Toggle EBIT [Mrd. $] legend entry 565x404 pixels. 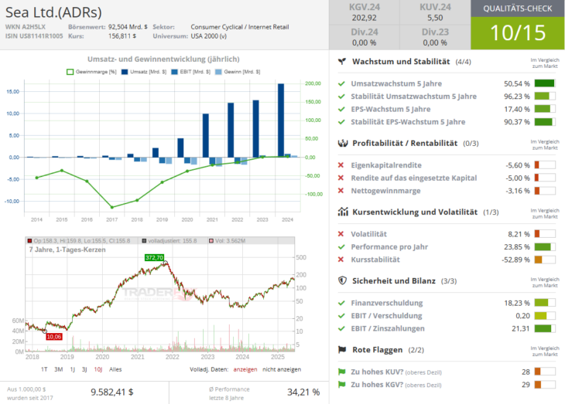tap(190, 72)
